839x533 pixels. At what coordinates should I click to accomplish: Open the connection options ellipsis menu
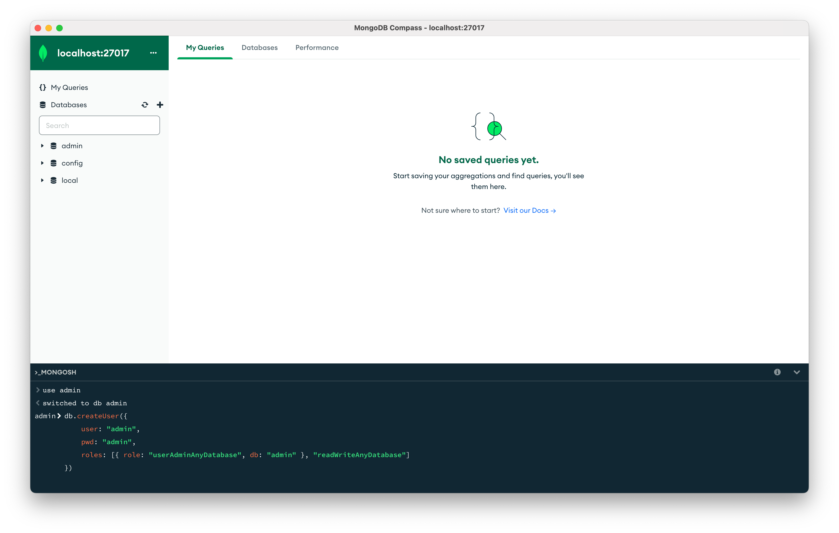click(x=153, y=53)
